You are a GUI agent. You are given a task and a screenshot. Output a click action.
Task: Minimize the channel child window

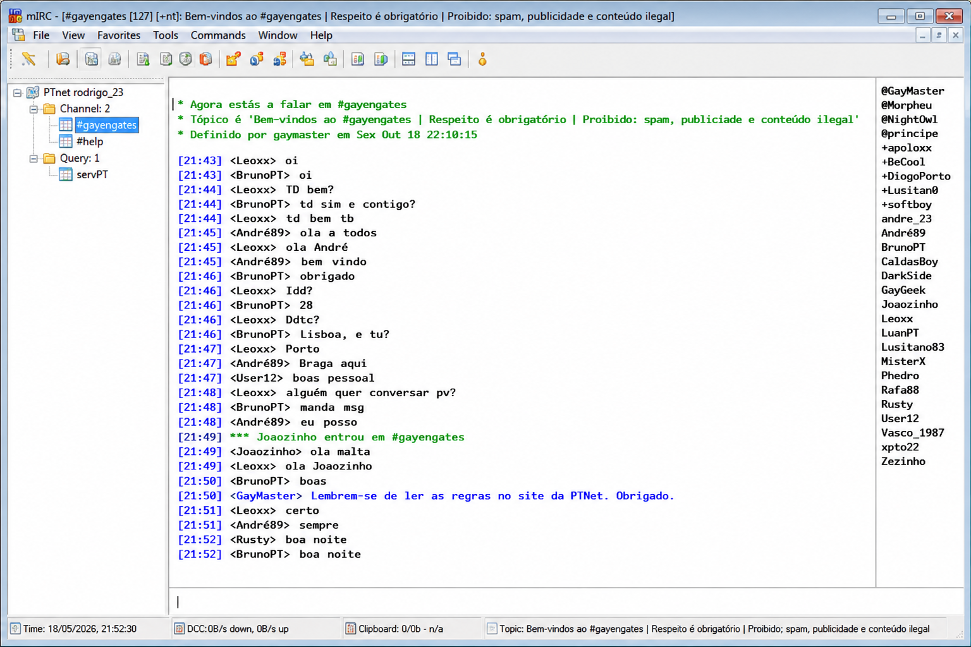coord(923,35)
